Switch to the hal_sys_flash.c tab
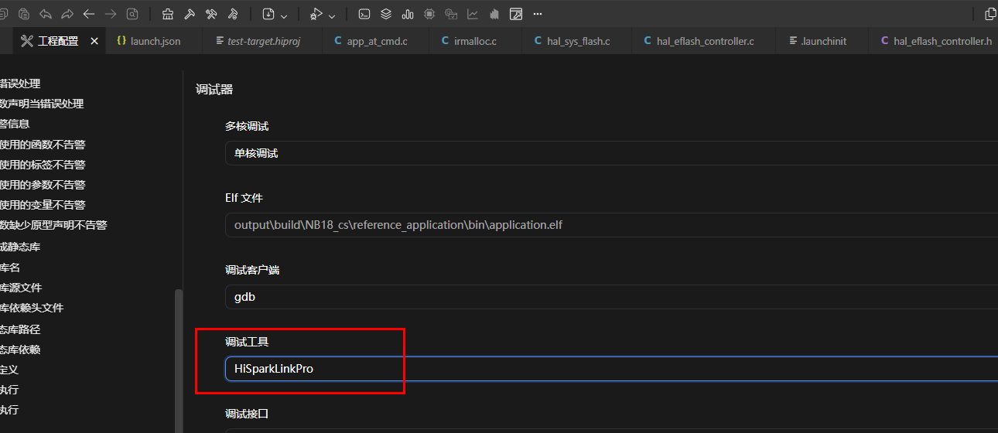998x433 pixels. click(577, 41)
